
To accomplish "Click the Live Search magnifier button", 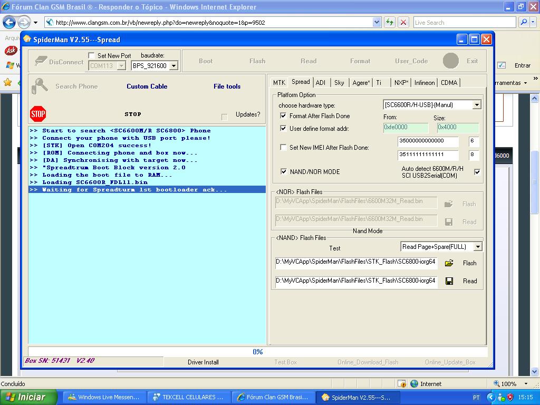I will [x=524, y=22].
